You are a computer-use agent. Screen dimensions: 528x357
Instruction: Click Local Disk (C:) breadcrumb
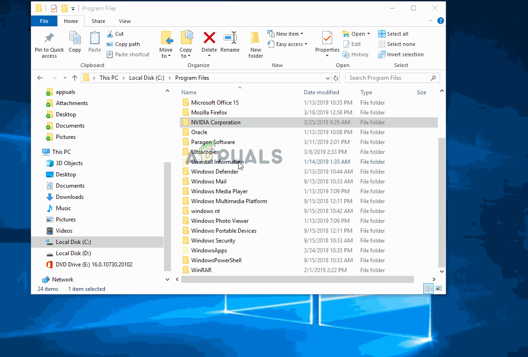147,78
